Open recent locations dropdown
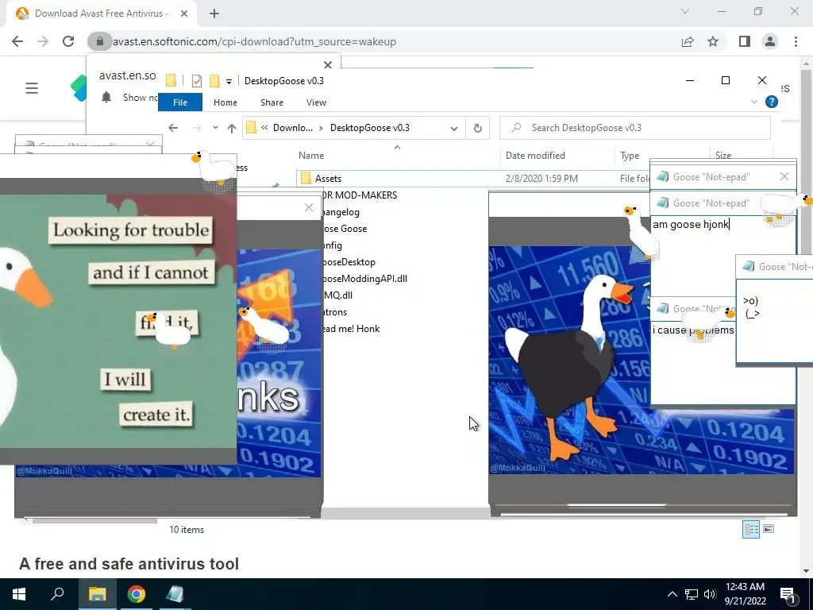This screenshot has height=610, width=813. pyautogui.click(x=215, y=128)
